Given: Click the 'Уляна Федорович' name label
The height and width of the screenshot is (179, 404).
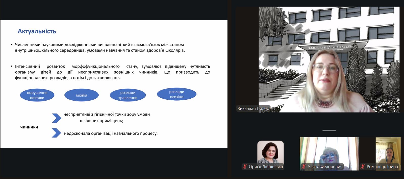Looking at the screenshot, I should point(325,167).
